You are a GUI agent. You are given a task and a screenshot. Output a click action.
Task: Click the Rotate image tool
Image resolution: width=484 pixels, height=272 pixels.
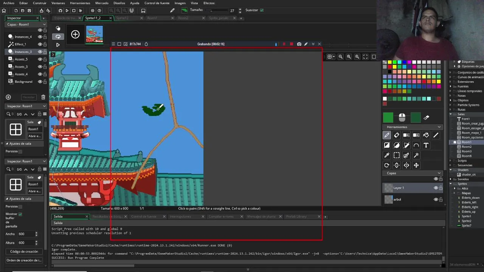click(x=387, y=165)
